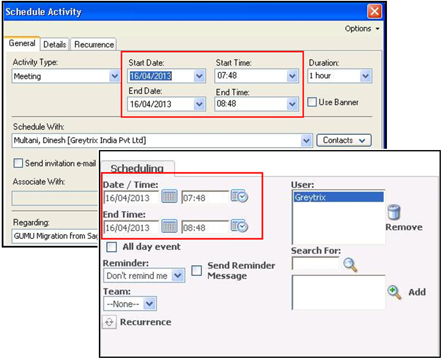Image resolution: width=443 pixels, height=360 pixels.
Task: Open clock picker beside 08:48 time field
Action: point(239,226)
